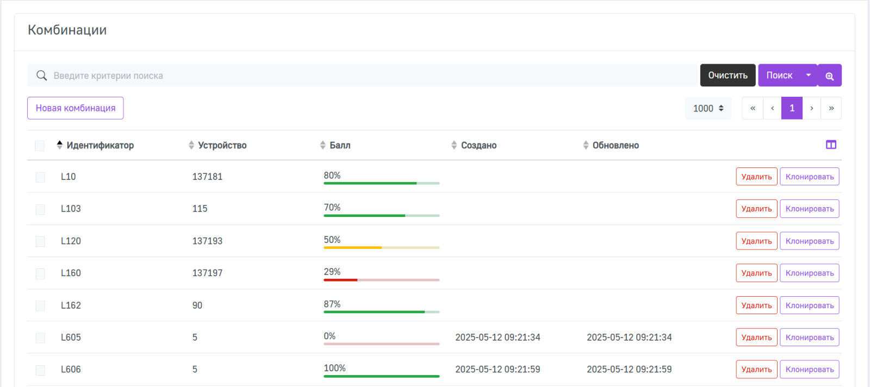Screen dimensions: 870x387
Task: Click the 100% score value
Action: (x=335, y=368)
